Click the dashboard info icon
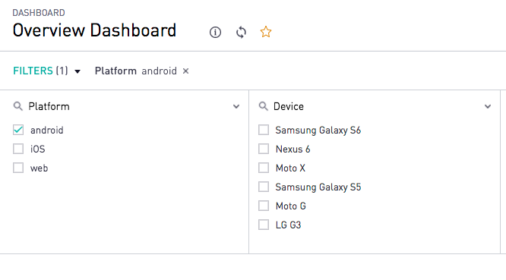Screen dimensions: 506x280 point(215,32)
